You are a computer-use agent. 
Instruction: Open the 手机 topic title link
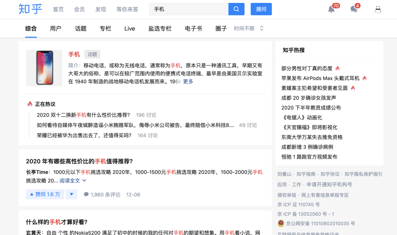tap(74, 54)
